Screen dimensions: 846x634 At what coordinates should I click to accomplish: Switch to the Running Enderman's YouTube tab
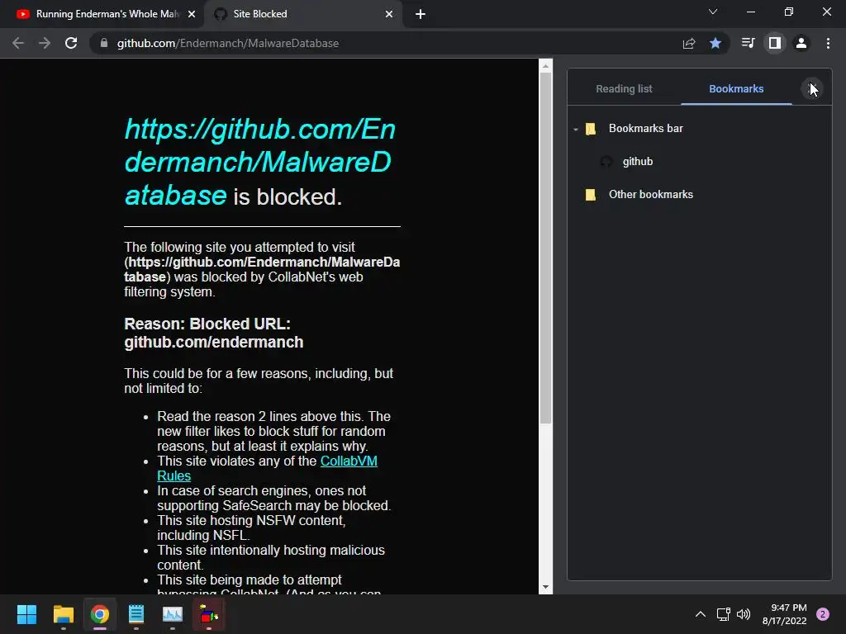[x=102, y=14]
